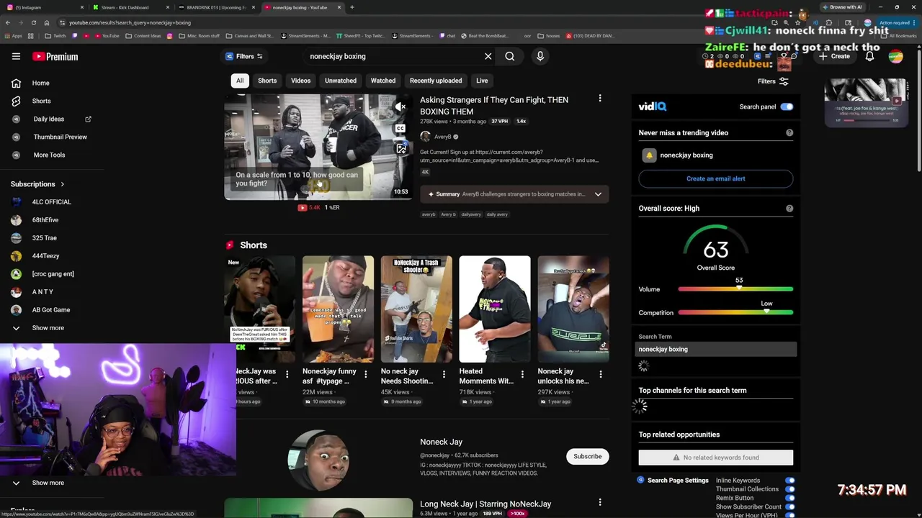Open the AveryB channel link
The height and width of the screenshot is (518, 922).
(x=443, y=137)
